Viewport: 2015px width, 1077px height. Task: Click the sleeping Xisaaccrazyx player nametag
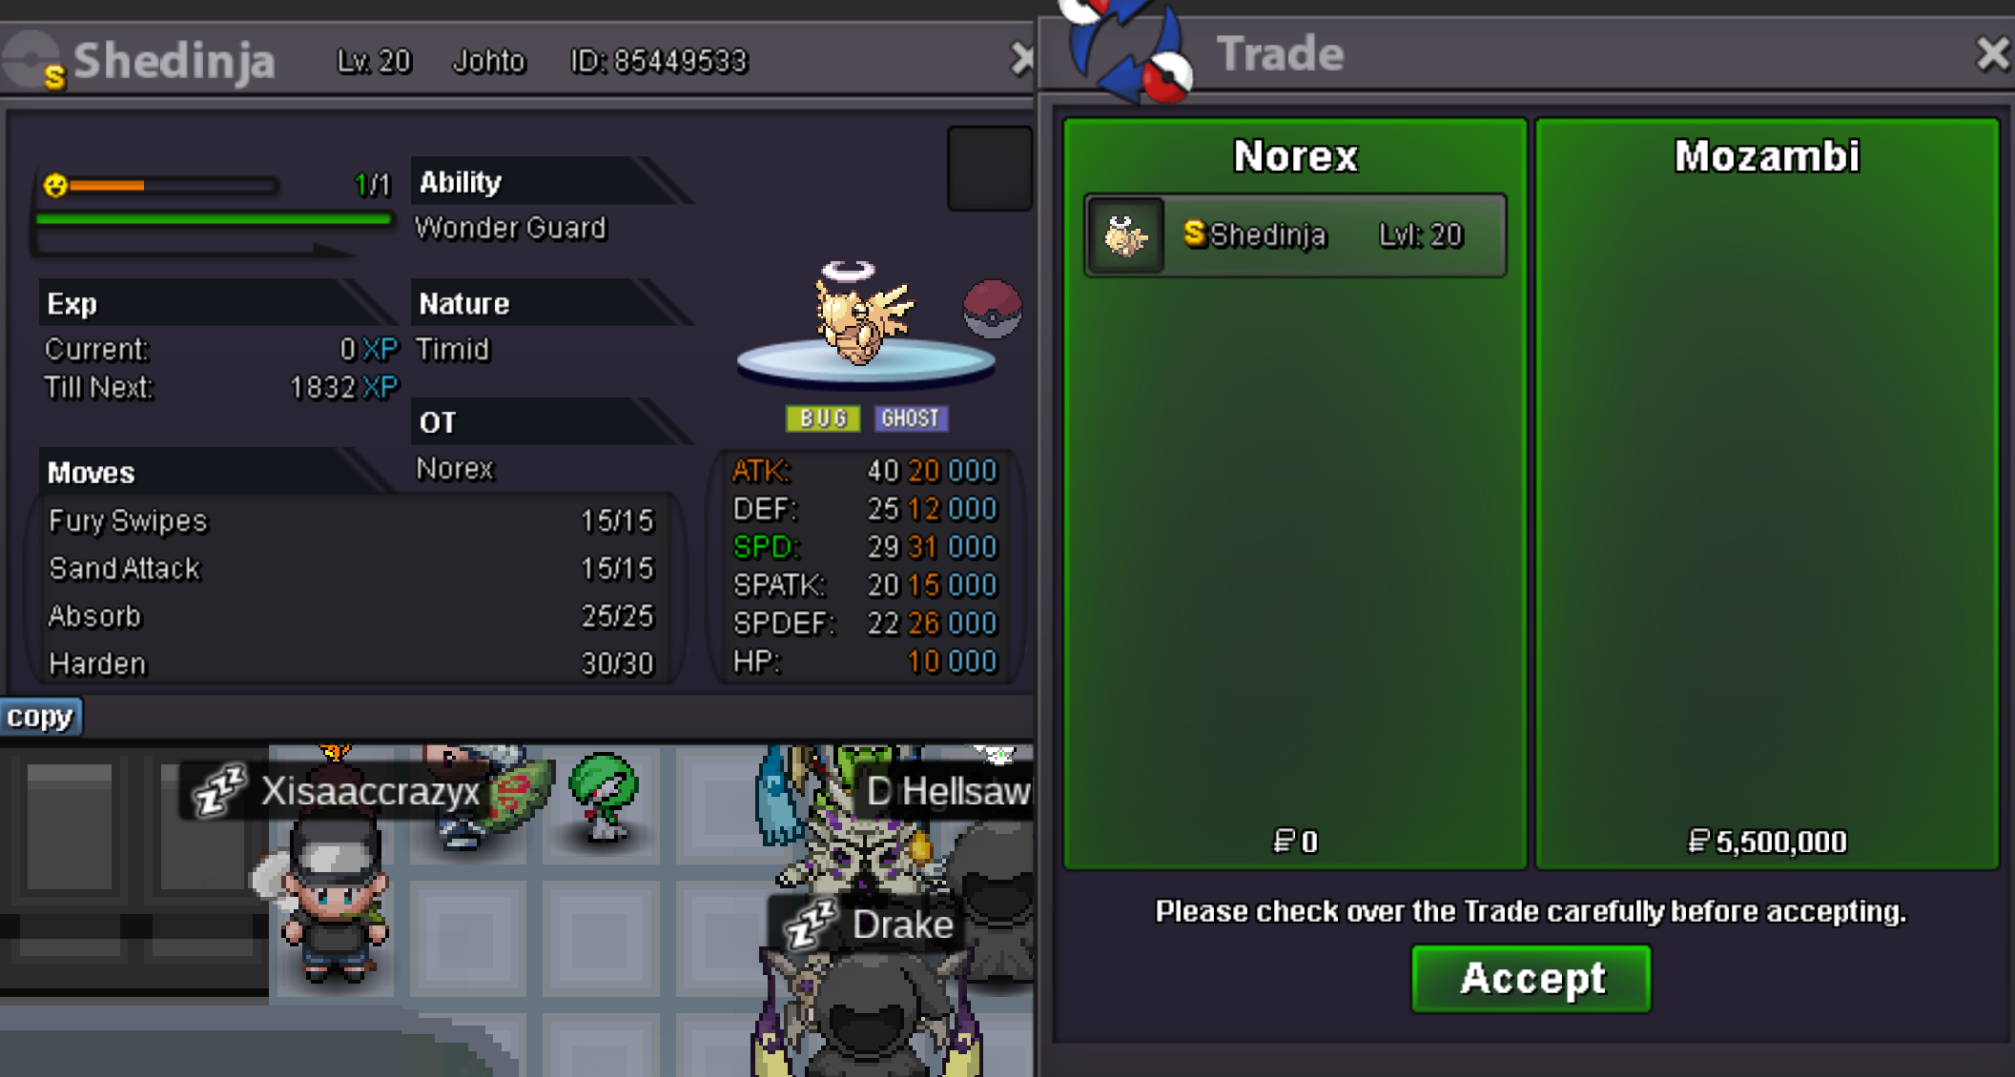[336, 790]
